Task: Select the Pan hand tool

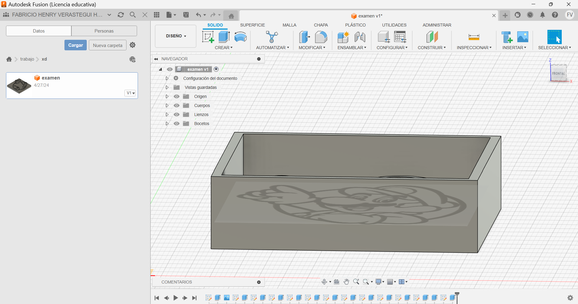Action: 346,282
